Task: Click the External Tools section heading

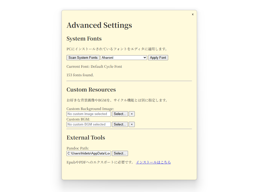Action: (86, 137)
